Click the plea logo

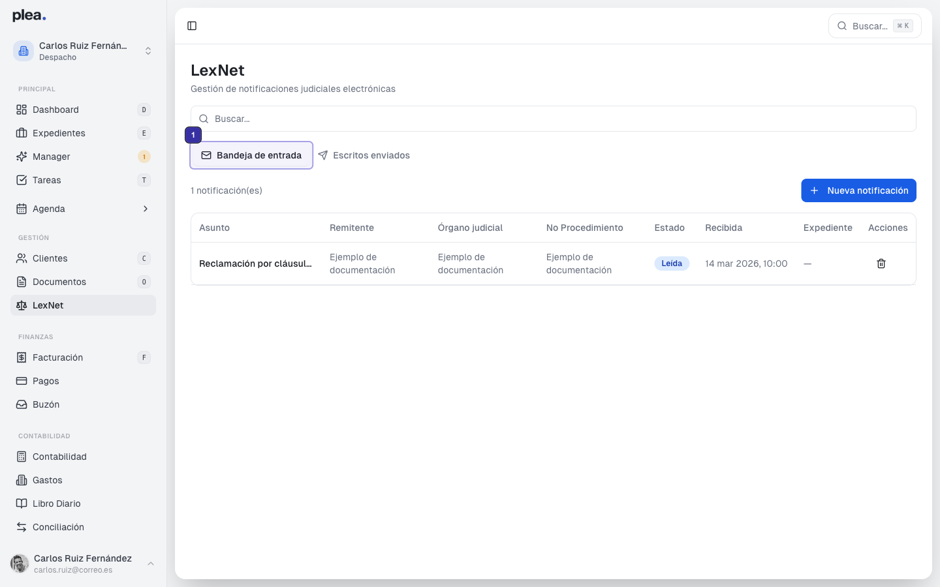28,14
